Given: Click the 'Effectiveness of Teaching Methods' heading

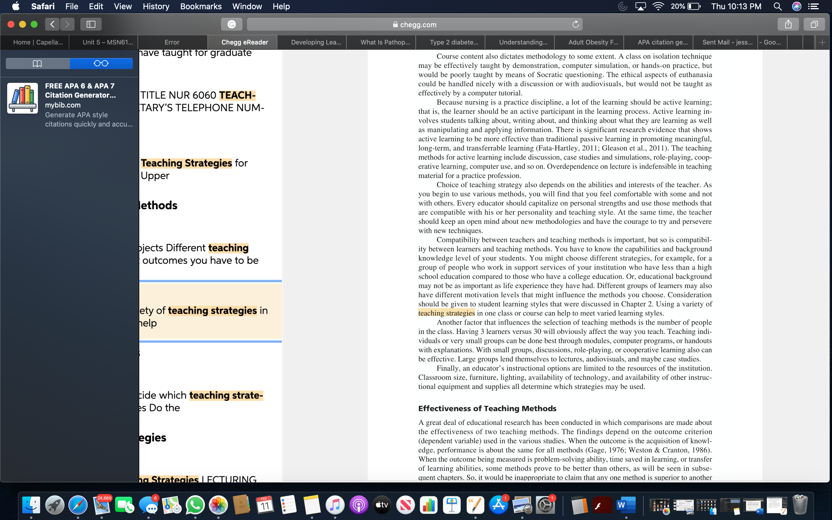Looking at the screenshot, I should point(487,408).
